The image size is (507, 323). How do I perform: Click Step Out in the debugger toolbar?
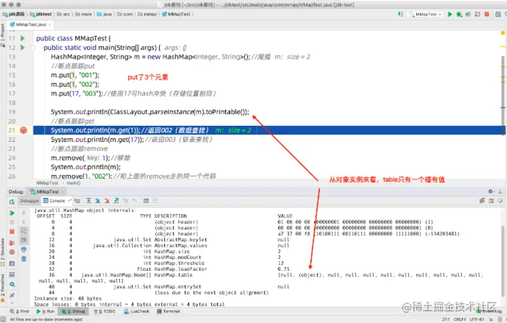(116, 201)
